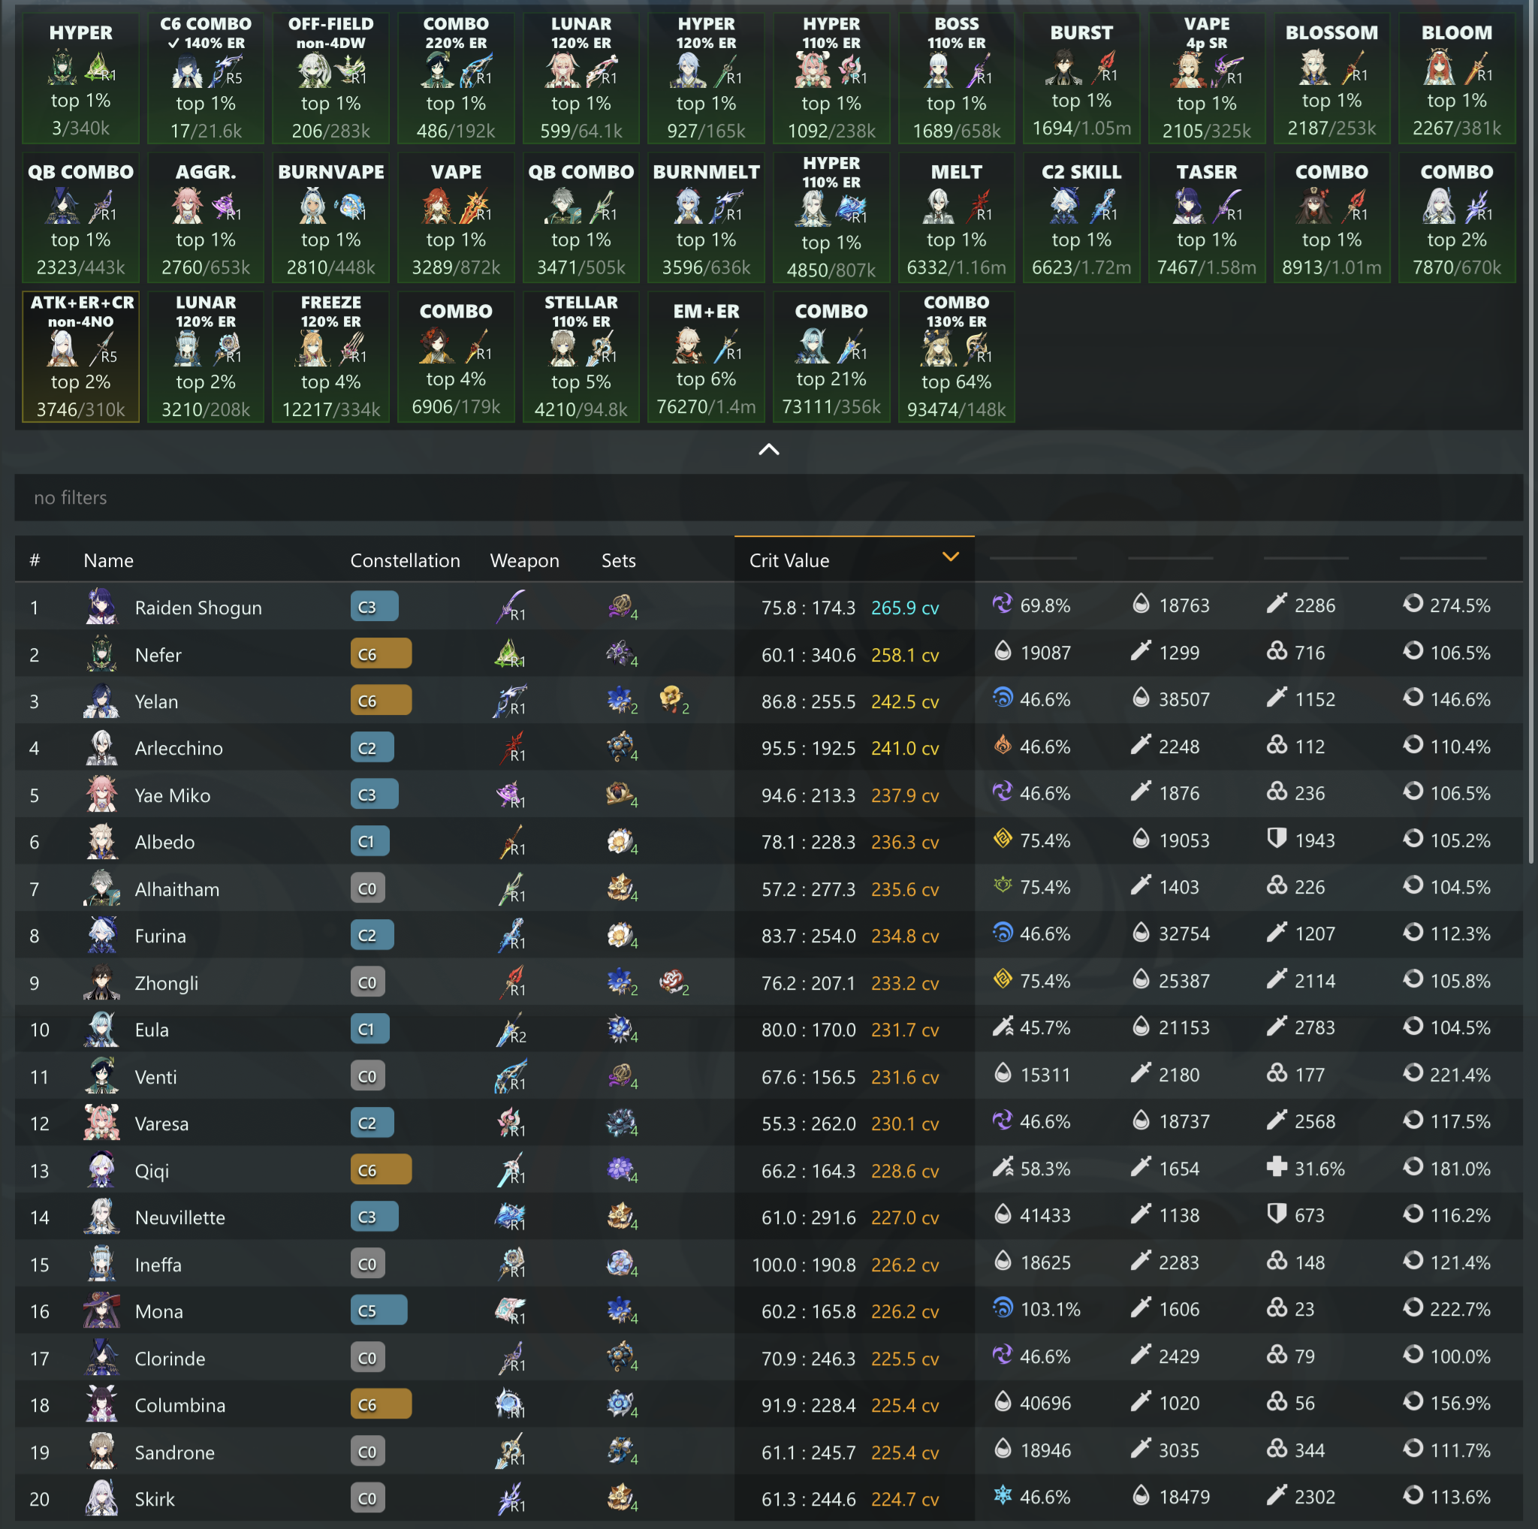The width and height of the screenshot is (1538, 1529).
Task: Click the weapon icon in Skirk's row
Action: coord(510,1499)
